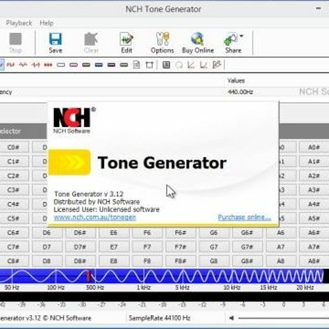
Task: Select the red zigzag wave tone icon
Action: point(23,64)
